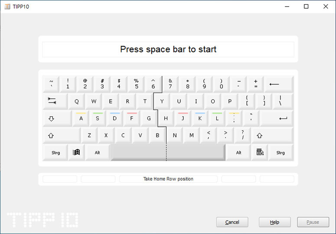
Task: Click the I key
Action: 196,101
